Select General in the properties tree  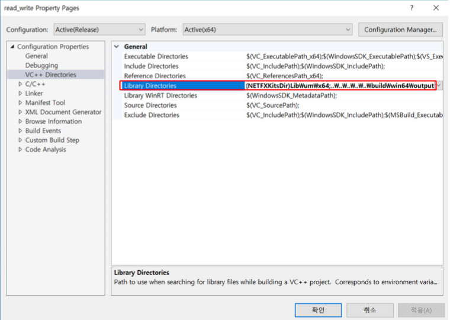(x=37, y=56)
